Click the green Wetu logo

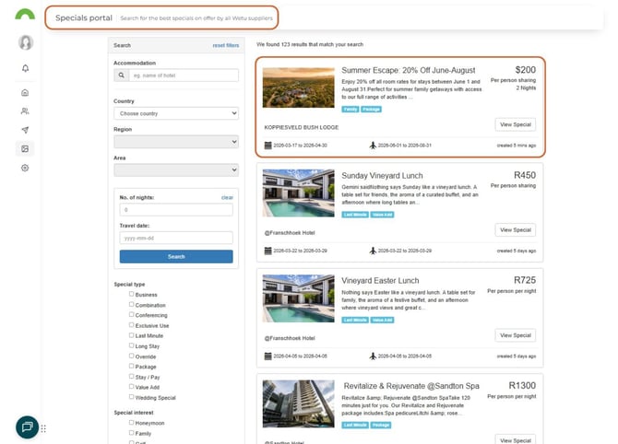[26, 15]
